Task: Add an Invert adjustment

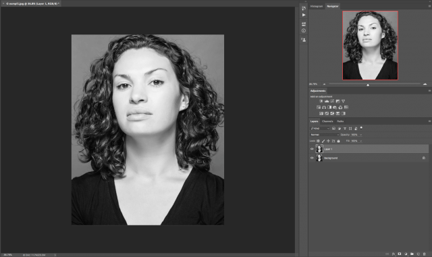Action: click(321, 113)
